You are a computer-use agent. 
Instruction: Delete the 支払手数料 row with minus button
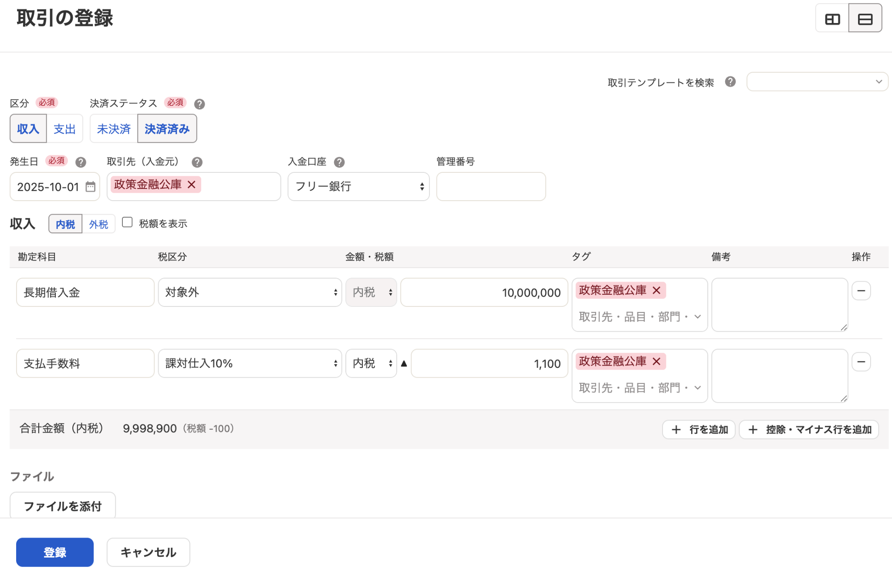point(861,362)
